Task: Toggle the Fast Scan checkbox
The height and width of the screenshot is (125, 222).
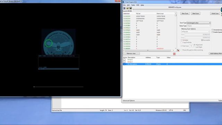Action: click(182, 46)
